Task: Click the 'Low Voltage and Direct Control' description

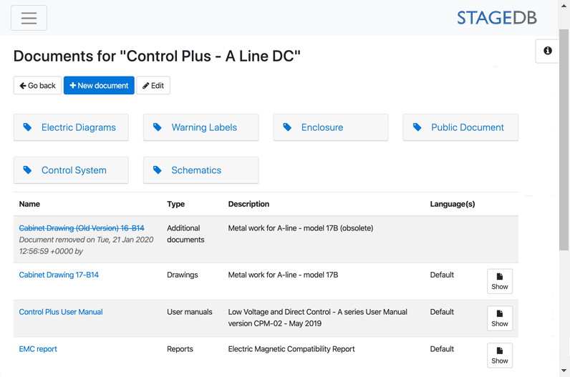Action: [318, 318]
